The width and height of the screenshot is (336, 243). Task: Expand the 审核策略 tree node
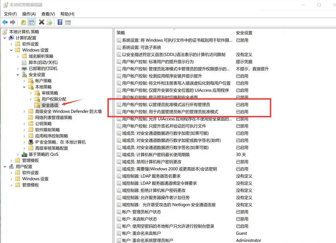coord(31,93)
